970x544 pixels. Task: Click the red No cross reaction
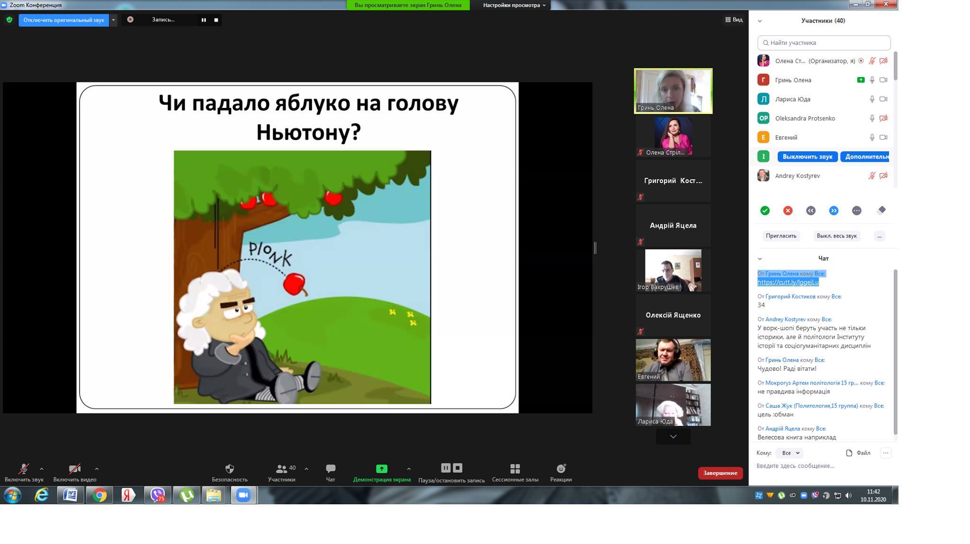click(x=788, y=211)
